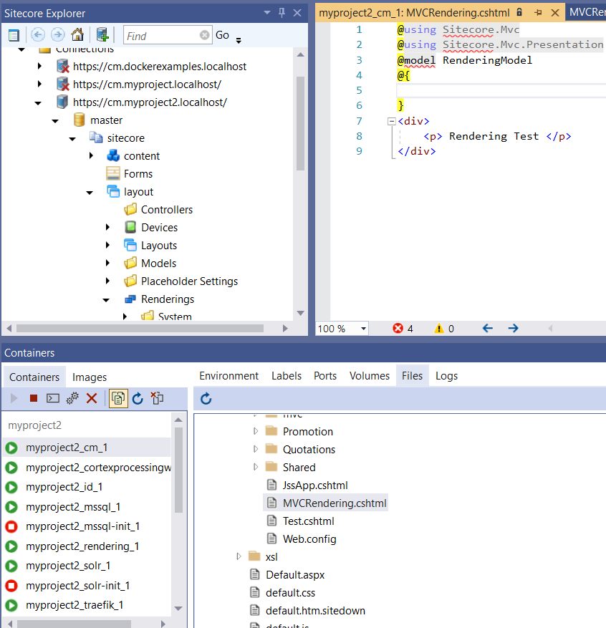The image size is (606, 628).
Task: Stop the selected container
Action: [x=34, y=398]
